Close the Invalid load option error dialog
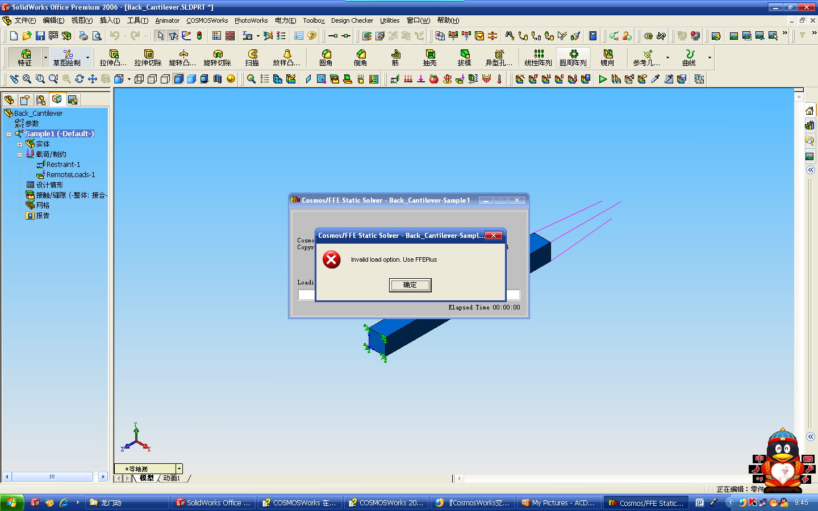 (494, 236)
